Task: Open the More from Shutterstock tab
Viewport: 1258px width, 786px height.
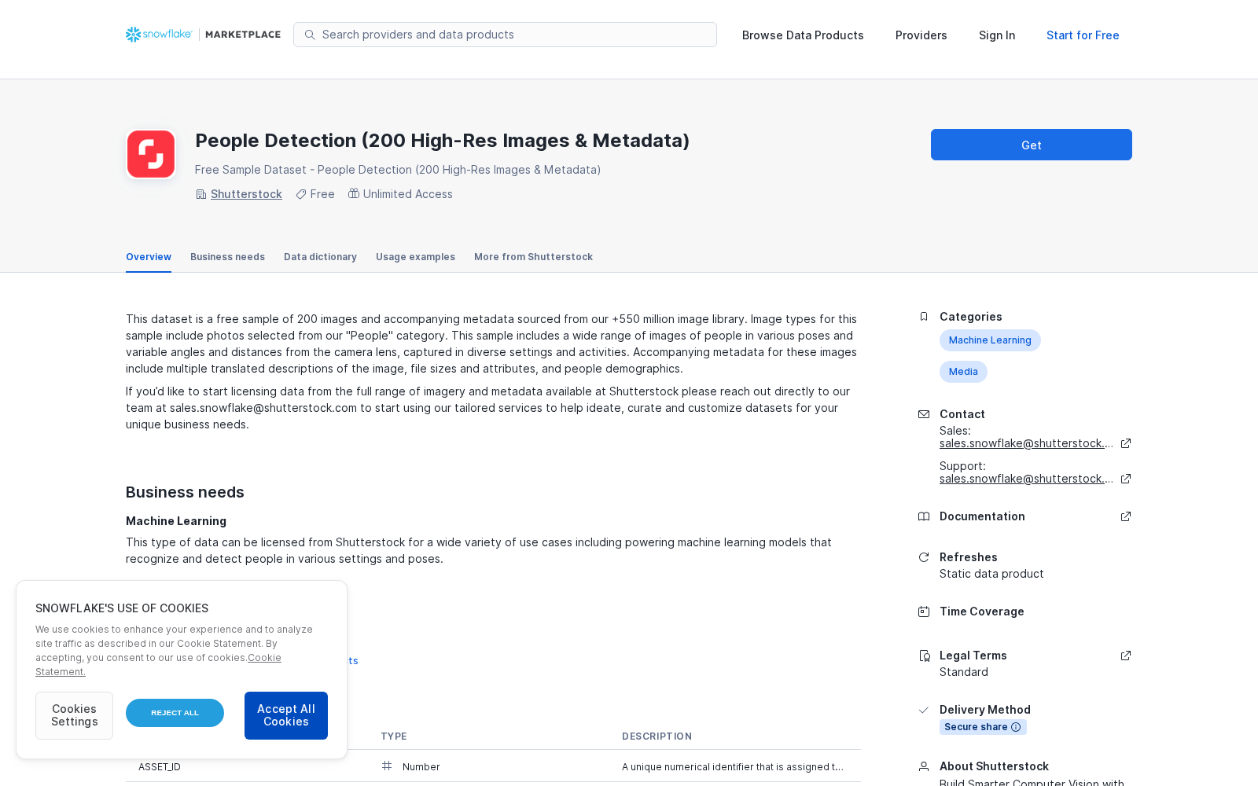Action: click(533, 257)
